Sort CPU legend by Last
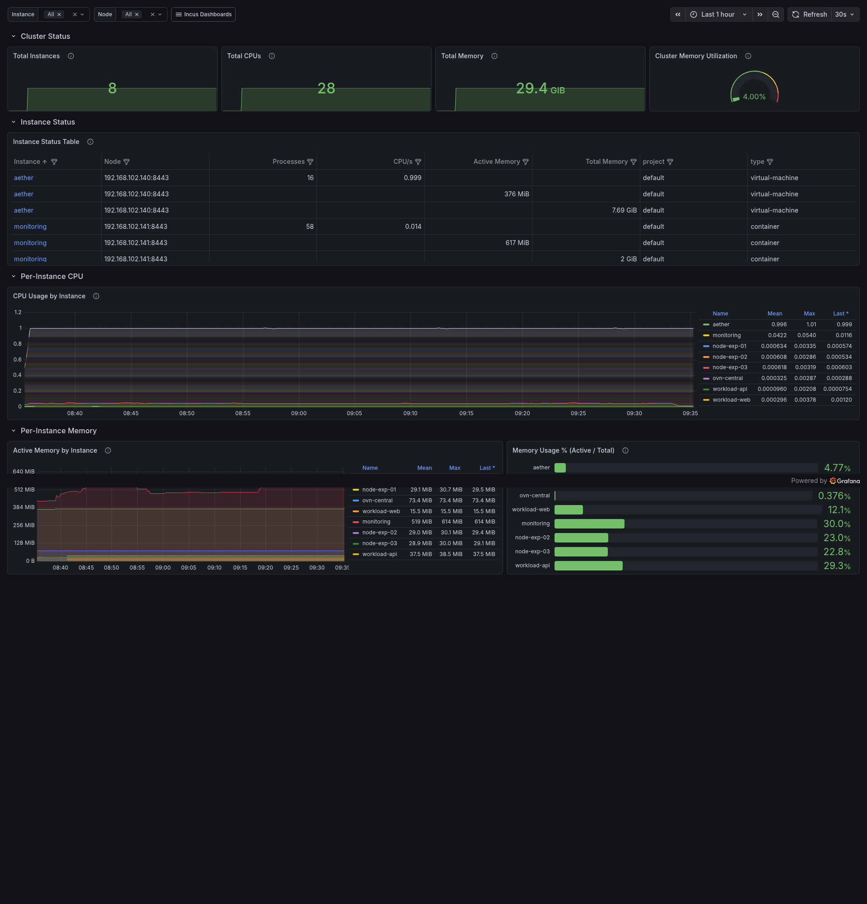Image resolution: width=867 pixels, height=904 pixels. tap(841, 314)
